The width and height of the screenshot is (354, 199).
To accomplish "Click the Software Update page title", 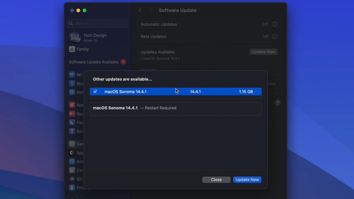I will point(178,10).
